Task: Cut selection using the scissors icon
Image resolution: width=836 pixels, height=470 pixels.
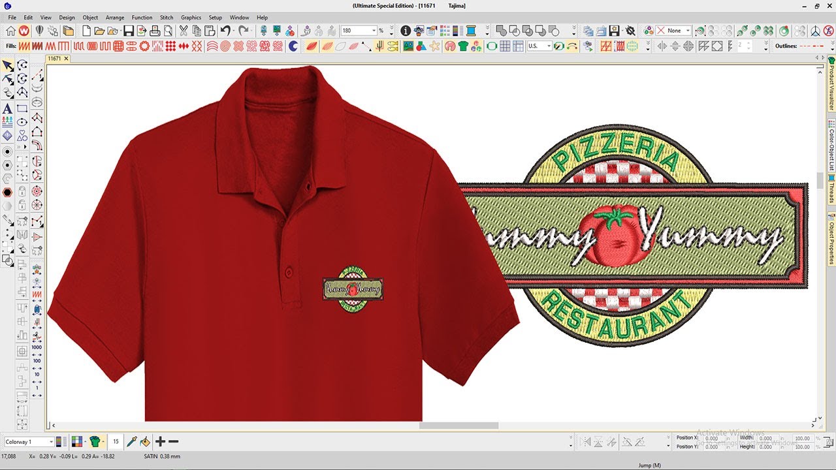Action: 184,31
